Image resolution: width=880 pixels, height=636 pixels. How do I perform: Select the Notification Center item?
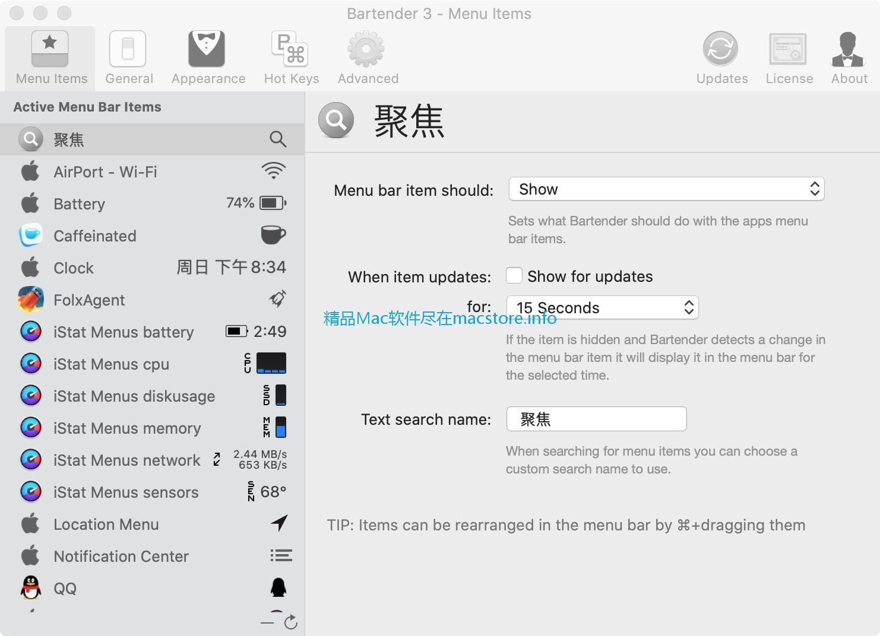152,556
